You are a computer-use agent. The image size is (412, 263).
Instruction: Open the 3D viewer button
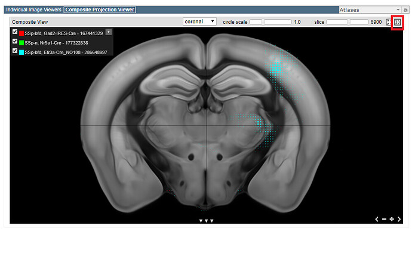397,22
